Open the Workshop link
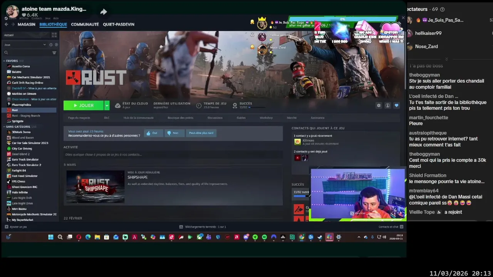Viewport: 493px width, 277px height. pos(266,118)
